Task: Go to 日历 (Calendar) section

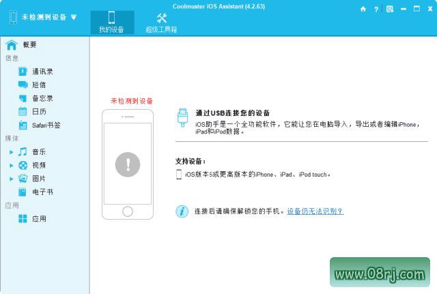Action: (x=38, y=111)
